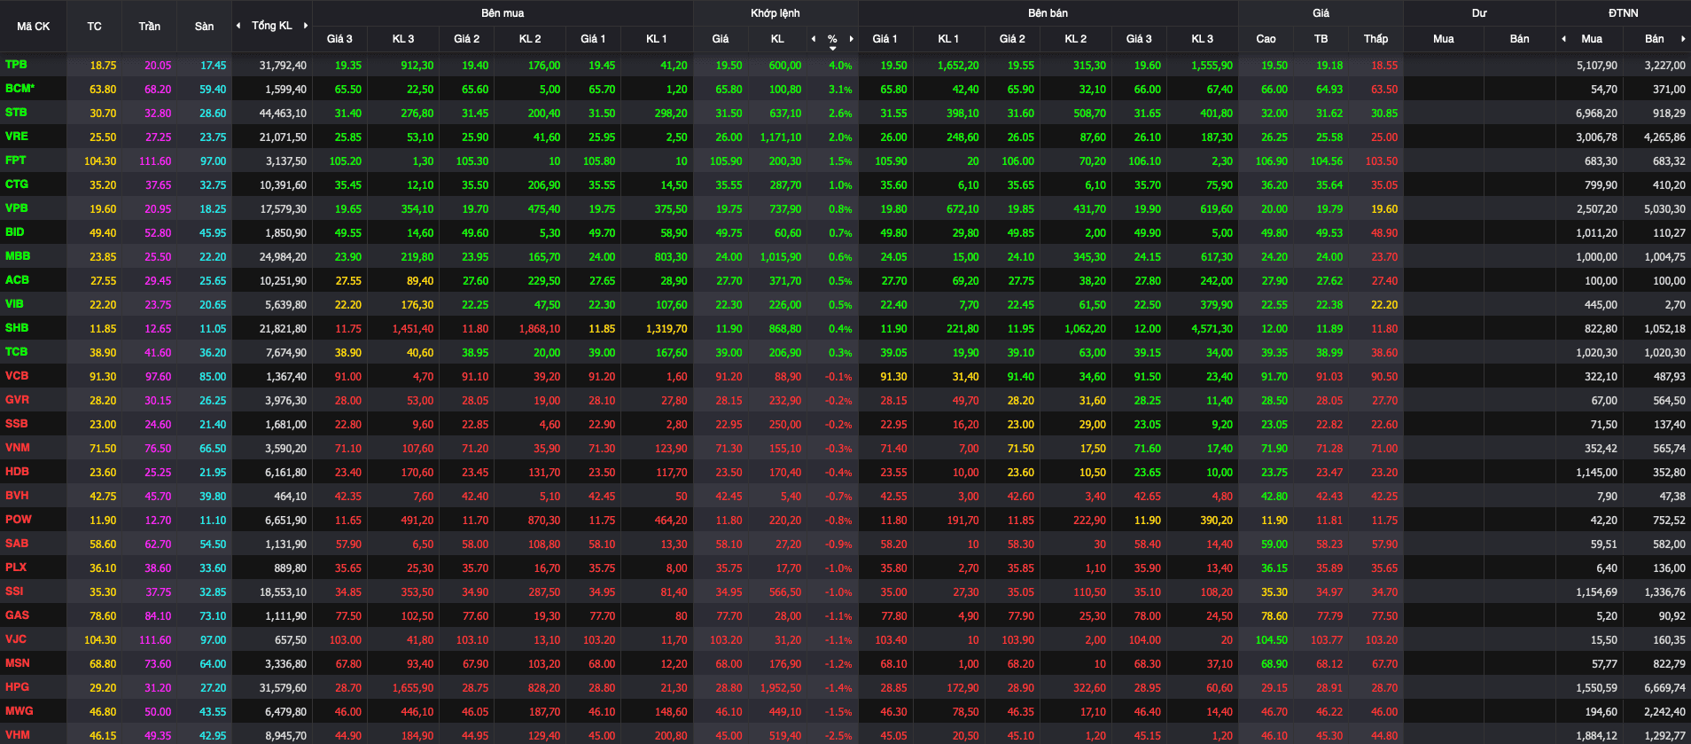Click the left arrow beside Tổng KL
This screenshot has width=1691, height=744.
tap(238, 26)
